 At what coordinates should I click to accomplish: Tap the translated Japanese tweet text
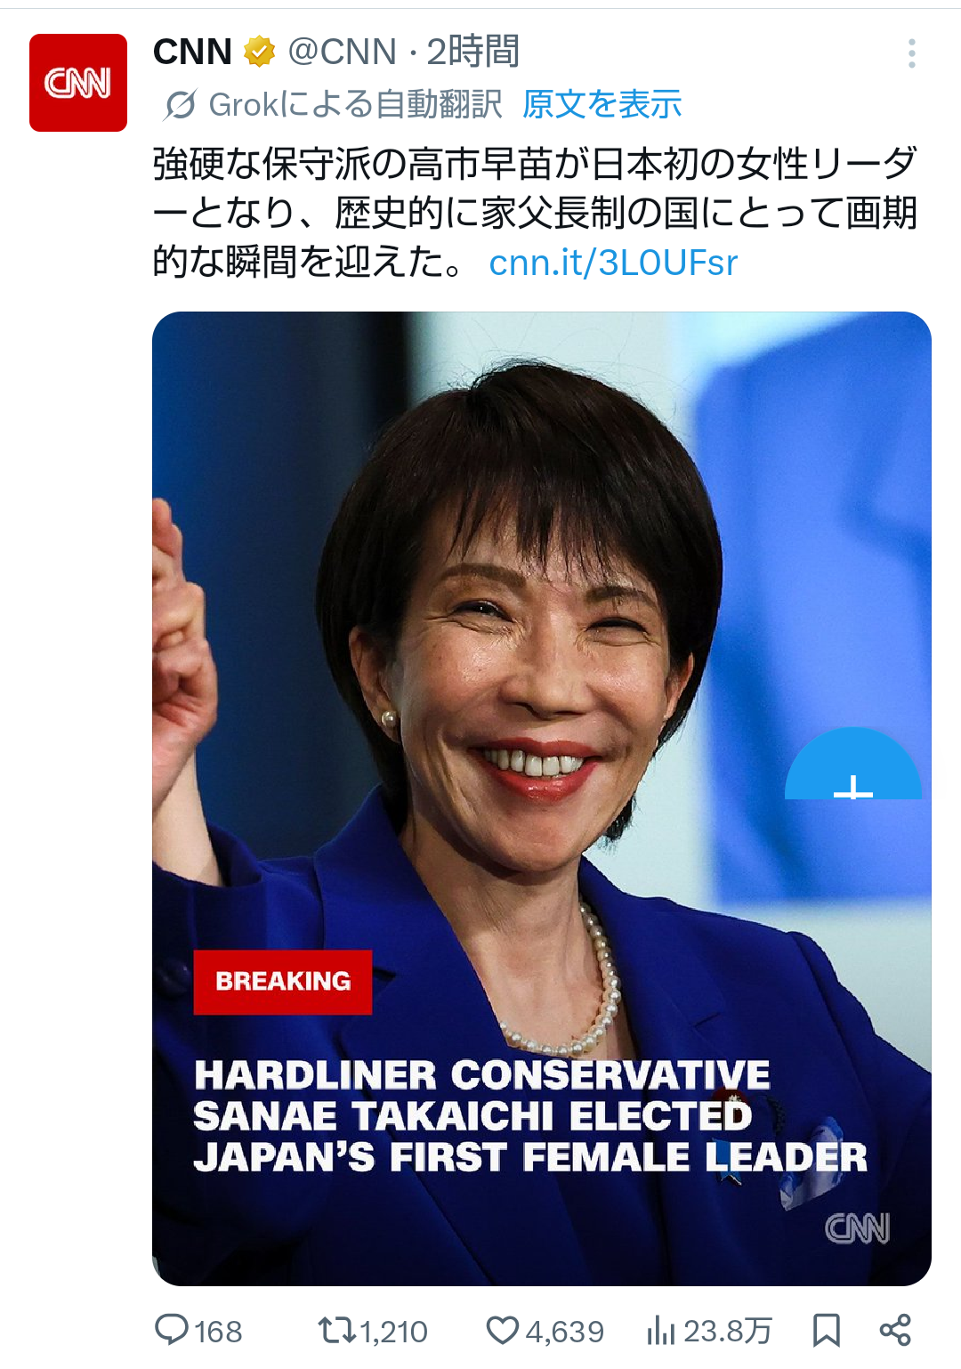click(535, 213)
